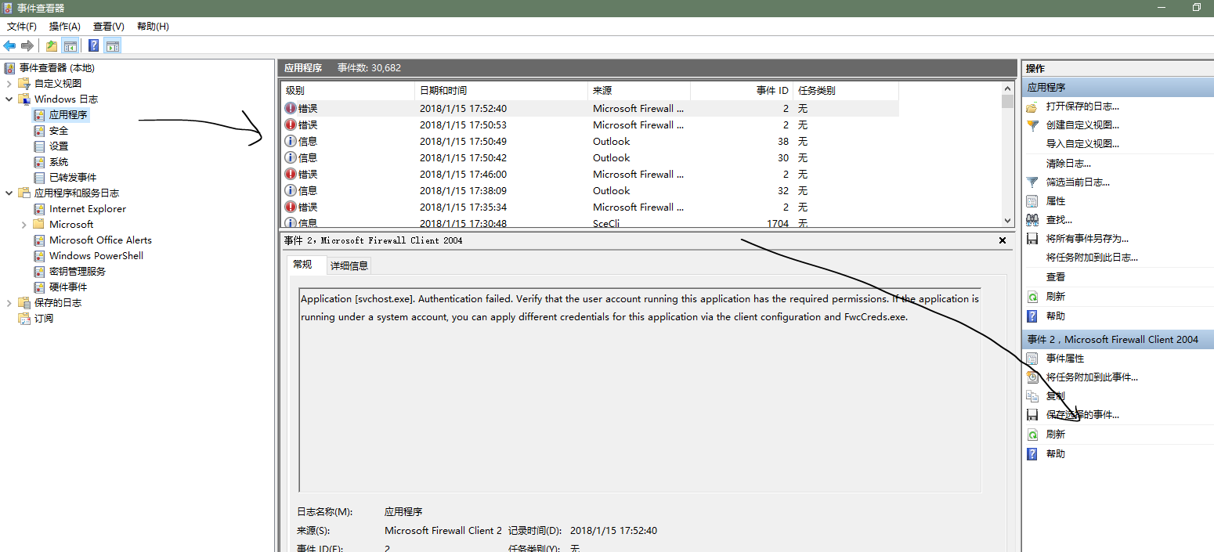
Task: Sort by the 来源 column header
Action: [x=639, y=91]
